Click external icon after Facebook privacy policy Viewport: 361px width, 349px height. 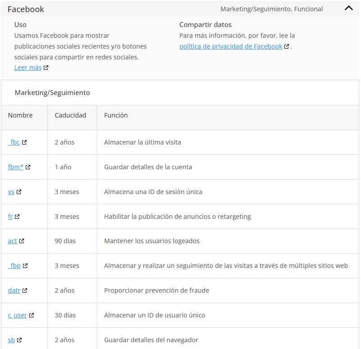click(286, 46)
